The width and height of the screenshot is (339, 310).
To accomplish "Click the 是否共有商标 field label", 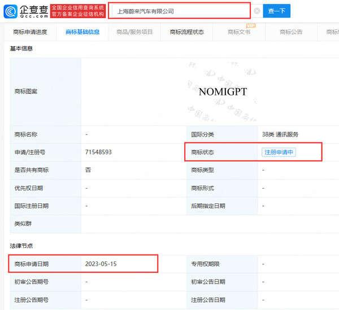I will [x=31, y=170].
